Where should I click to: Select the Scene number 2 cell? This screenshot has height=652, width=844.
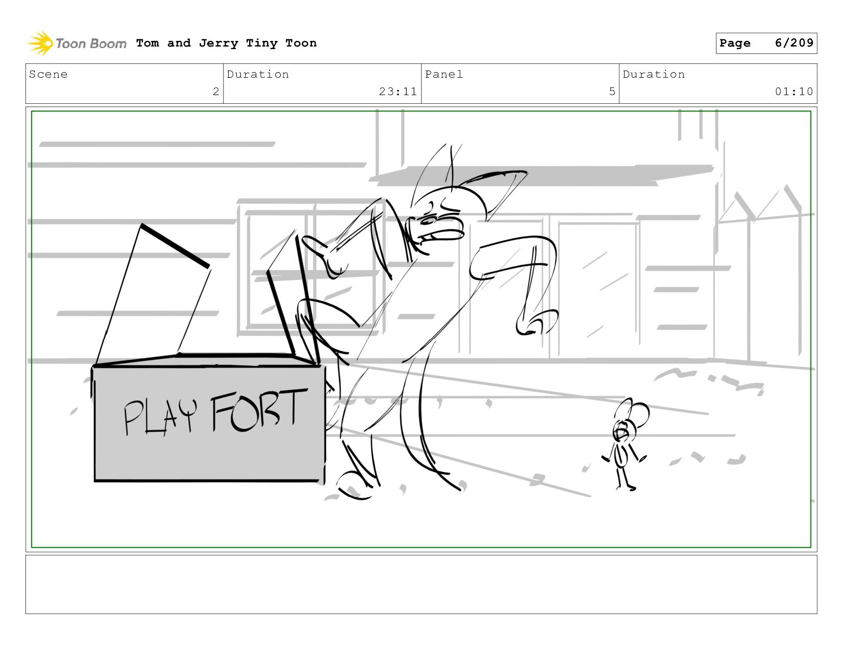[124, 83]
